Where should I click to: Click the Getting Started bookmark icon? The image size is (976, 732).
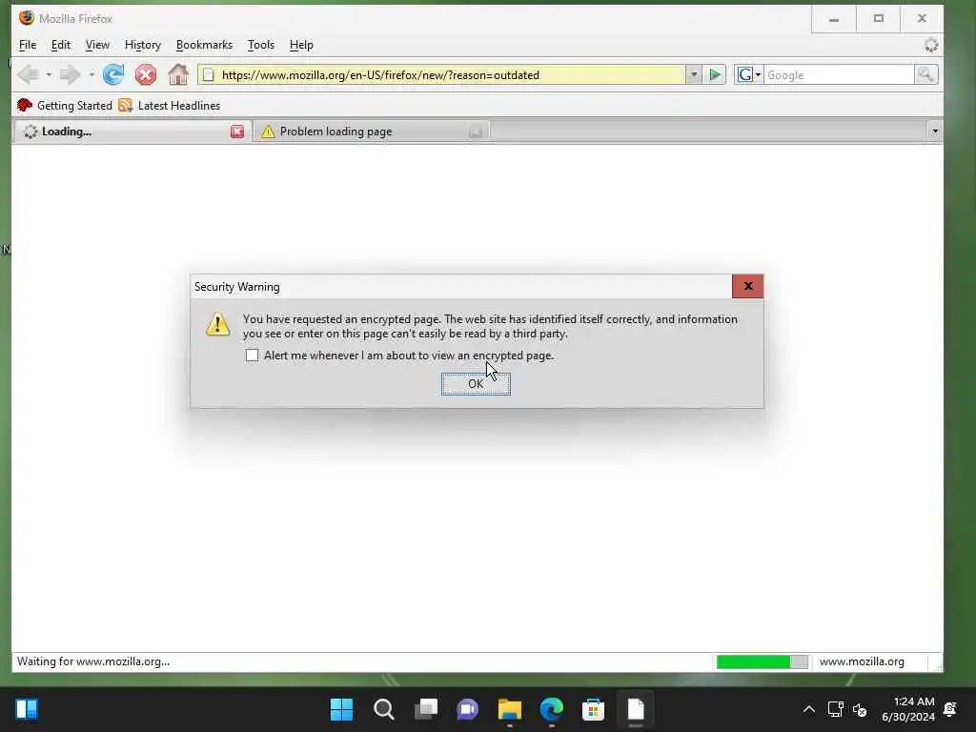[x=24, y=105]
